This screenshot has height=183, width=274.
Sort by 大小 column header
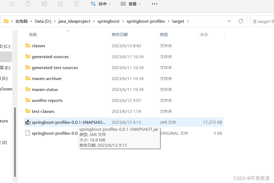(x=204, y=34)
